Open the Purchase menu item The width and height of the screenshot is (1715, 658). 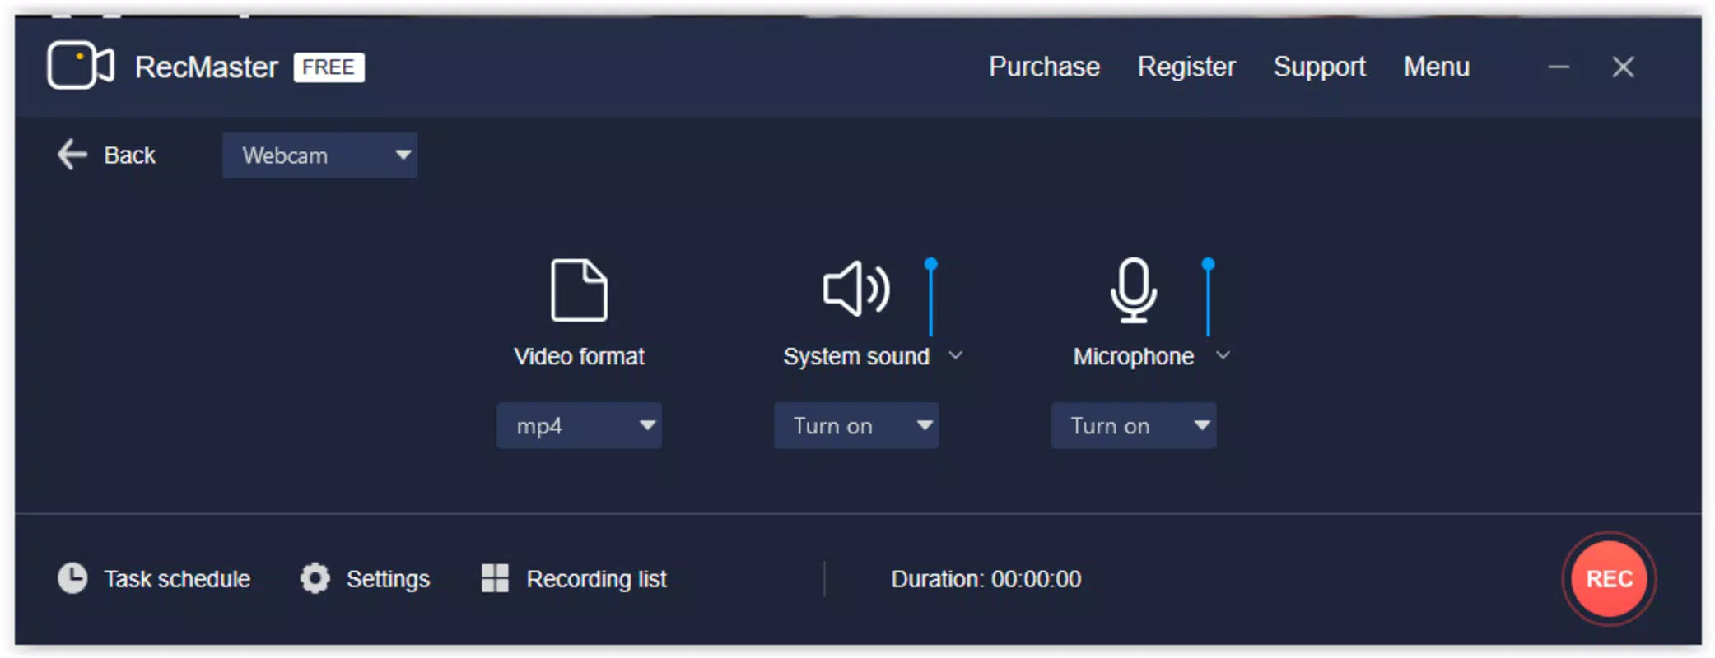coord(1044,67)
